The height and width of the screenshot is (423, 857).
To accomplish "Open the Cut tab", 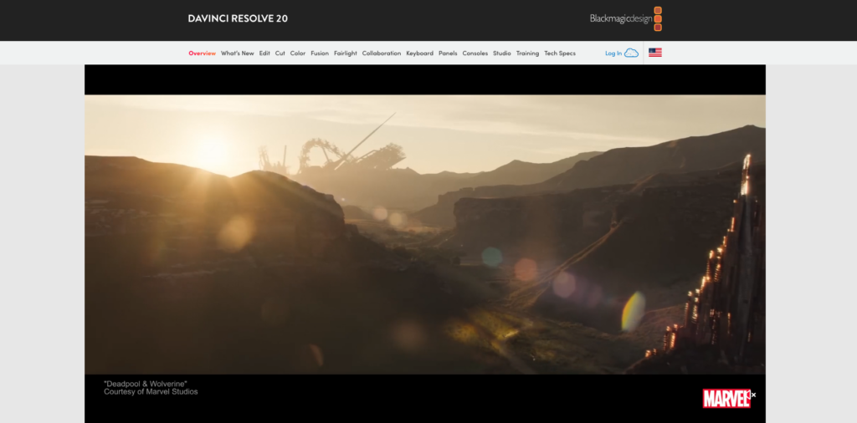I will (x=280, y=54).
